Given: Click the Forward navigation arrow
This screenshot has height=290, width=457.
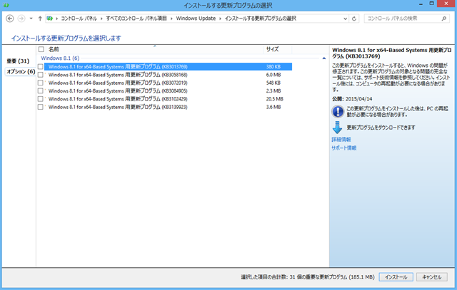Looking at the screenshot, I should 21,19.
